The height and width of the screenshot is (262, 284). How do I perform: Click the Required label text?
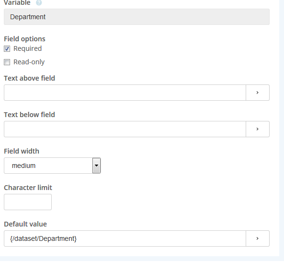point(27,48)
